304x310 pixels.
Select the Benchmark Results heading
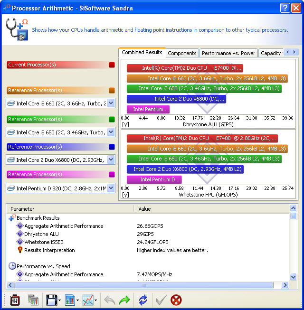[x=38, y=218]
